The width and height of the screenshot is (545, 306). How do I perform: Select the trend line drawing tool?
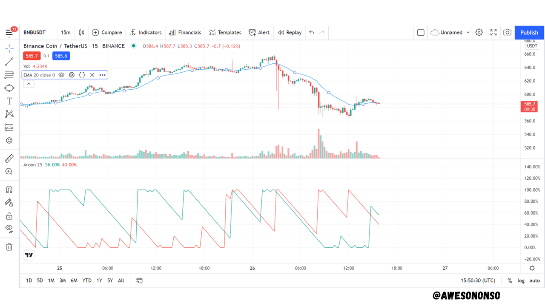tap(9, 62)
